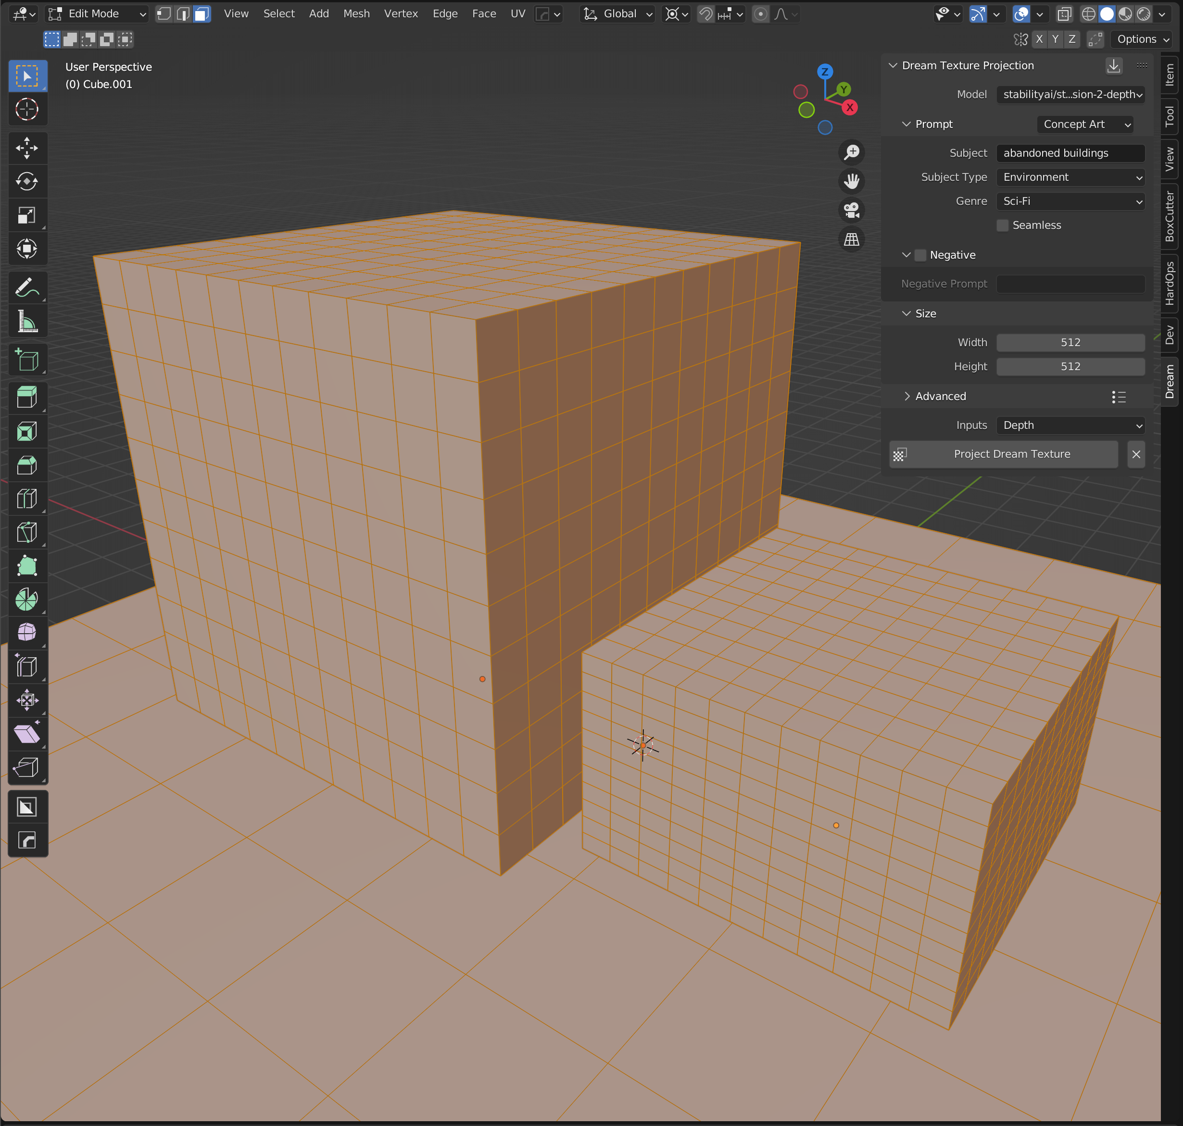Switch to the Item sidebar tab

pos(1169,75)
